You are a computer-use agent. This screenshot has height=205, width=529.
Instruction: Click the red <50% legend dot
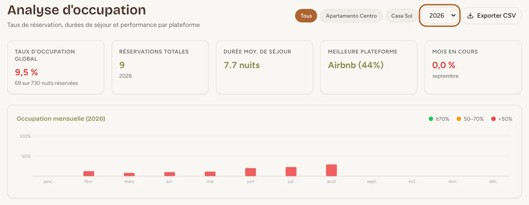(494, 119)
